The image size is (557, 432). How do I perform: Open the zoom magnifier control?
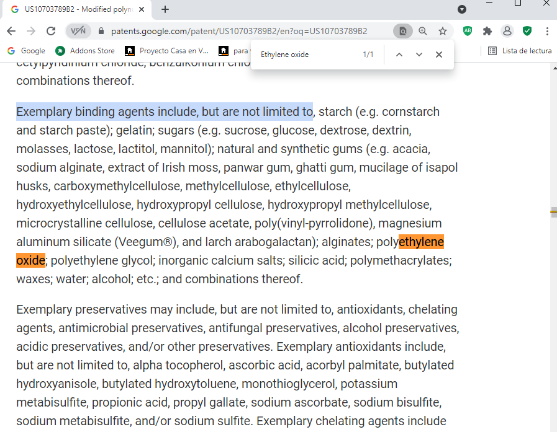click(423, 31)
